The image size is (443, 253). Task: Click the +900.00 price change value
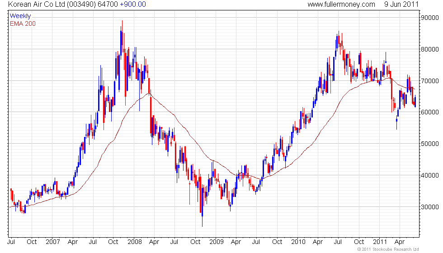pos(133,5)
